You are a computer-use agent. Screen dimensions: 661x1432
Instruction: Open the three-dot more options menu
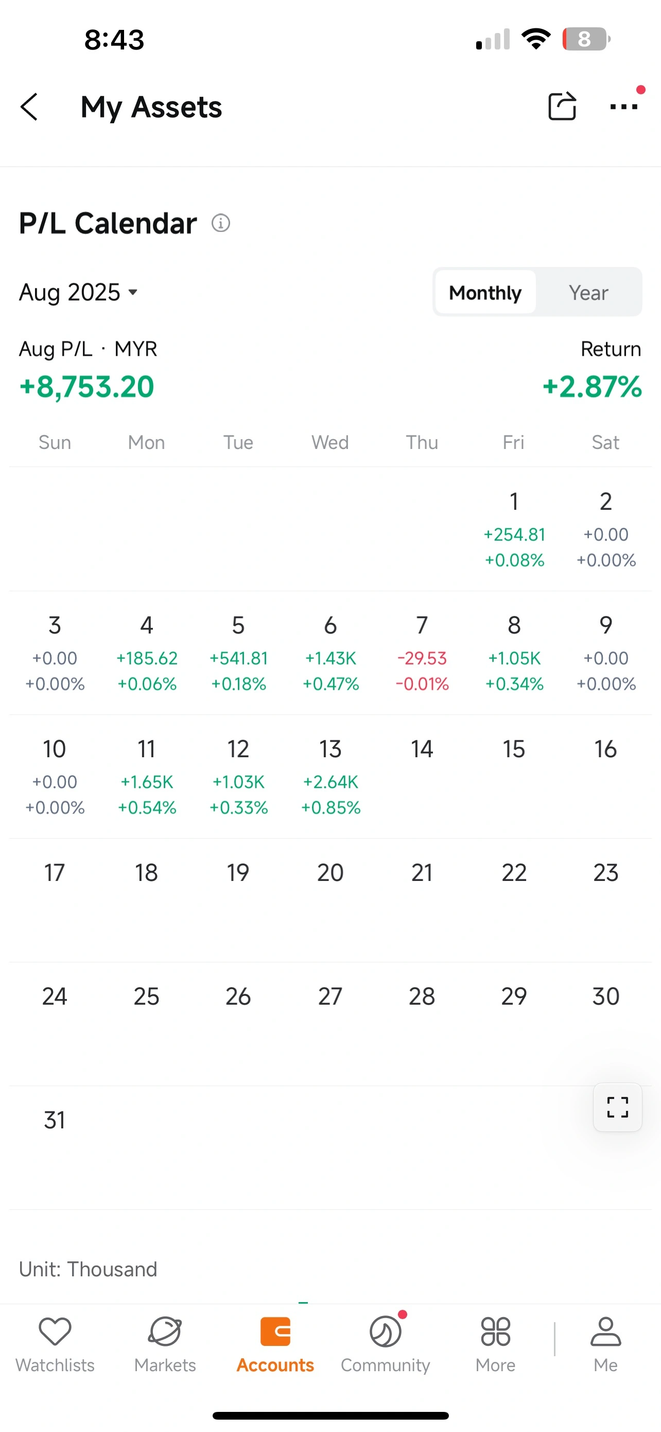click(623, 106)
